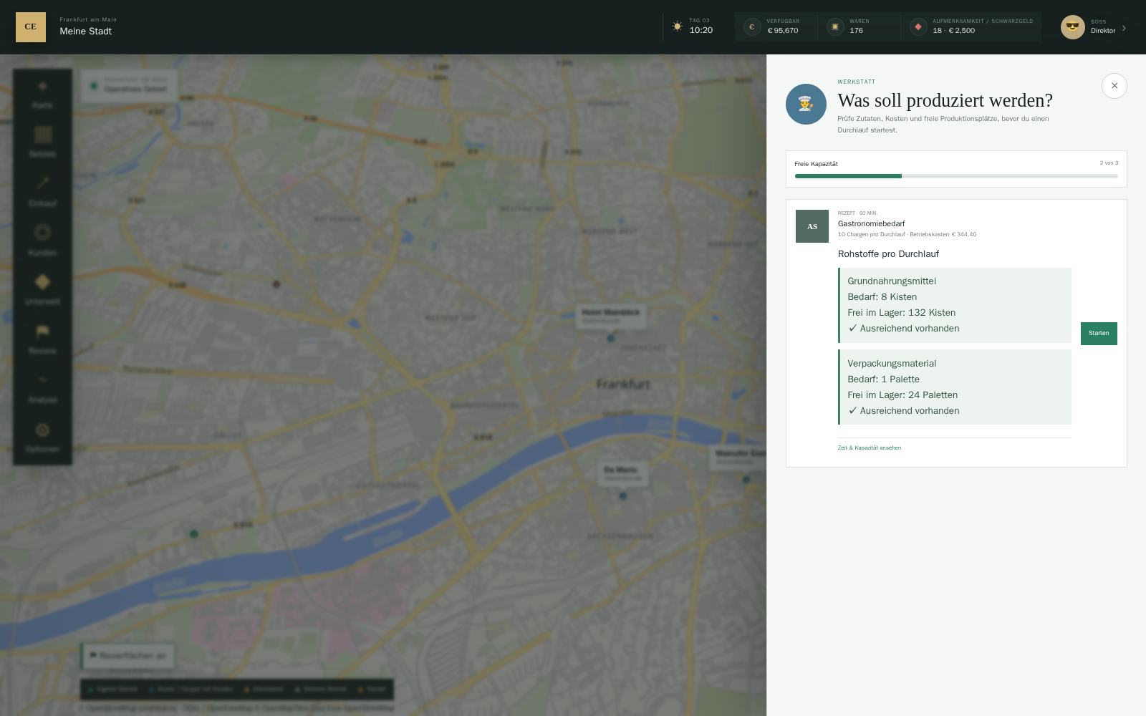Click the euro coin Verfügbar icon
Image resolution: width=1146 pixels, height=716 pixels.
[752, 27]
